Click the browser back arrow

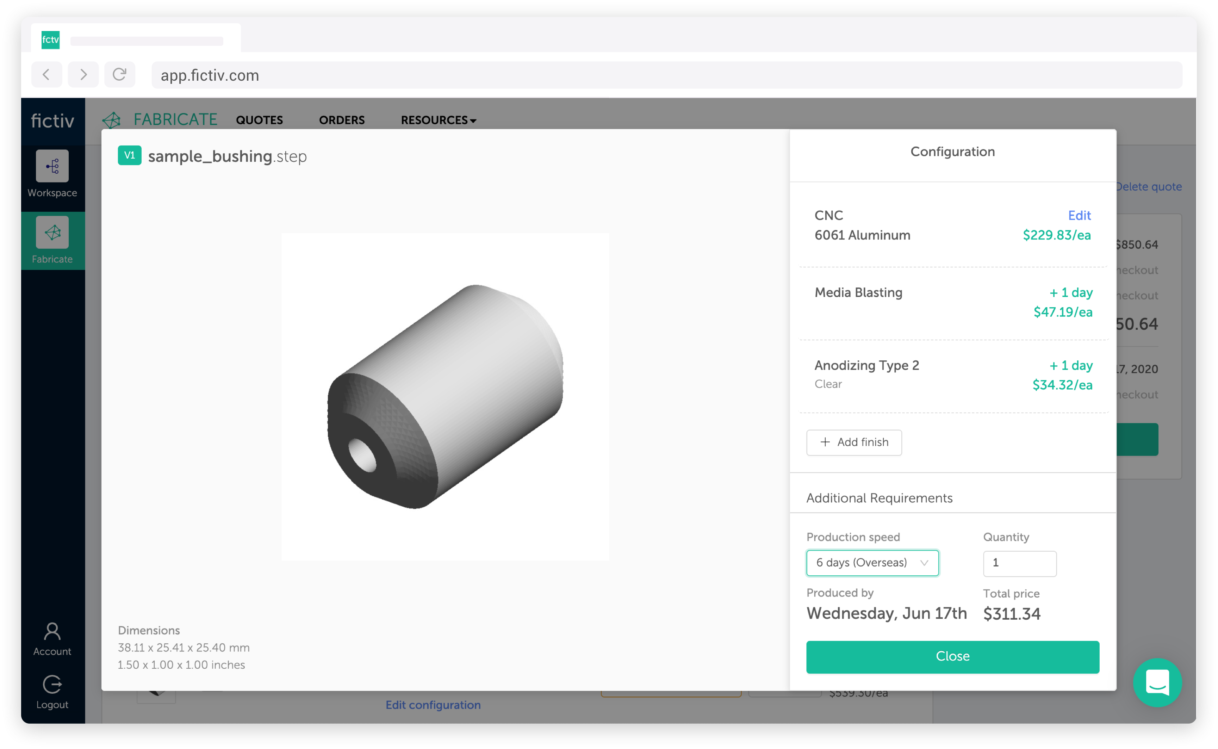pos(46,75)
